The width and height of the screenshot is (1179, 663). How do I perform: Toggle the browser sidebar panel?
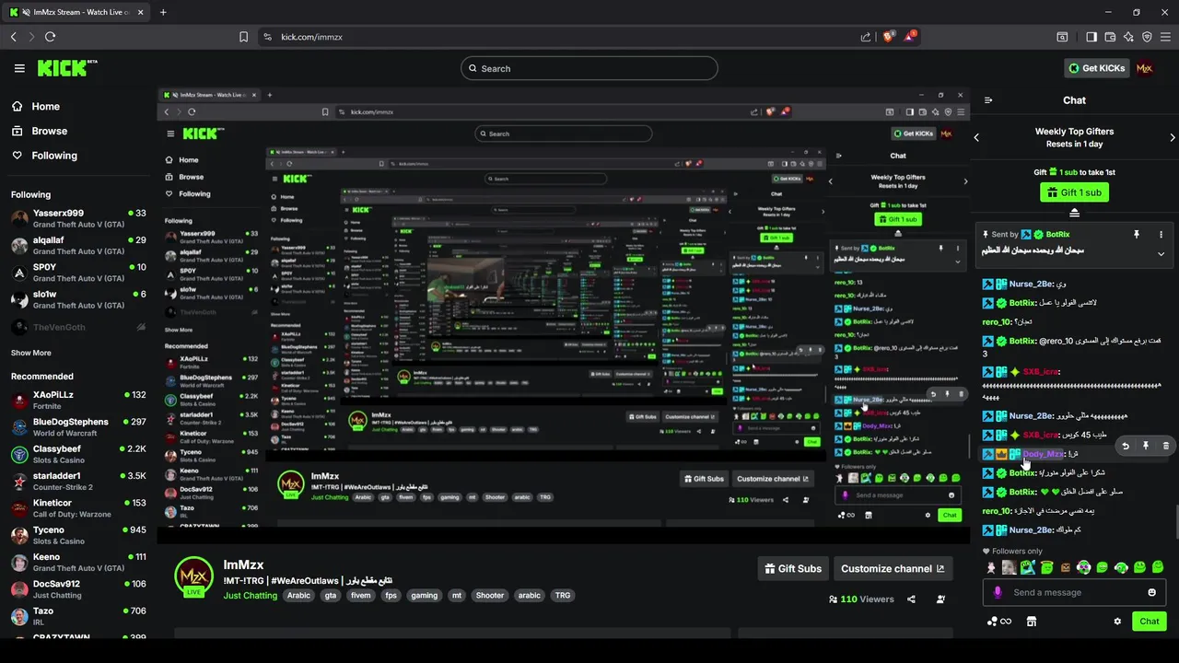1091,37
